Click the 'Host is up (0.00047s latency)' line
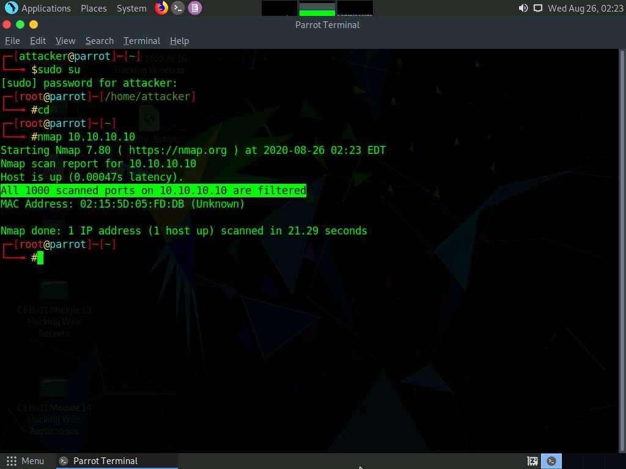The height and width of the screenshot is (469, 626). (x=92, y=177)
